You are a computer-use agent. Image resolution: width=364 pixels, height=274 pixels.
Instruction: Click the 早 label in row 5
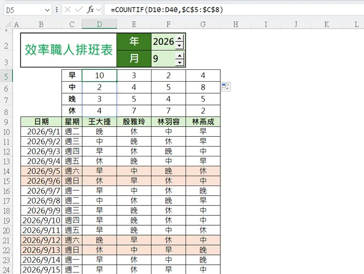click(72, 75)
